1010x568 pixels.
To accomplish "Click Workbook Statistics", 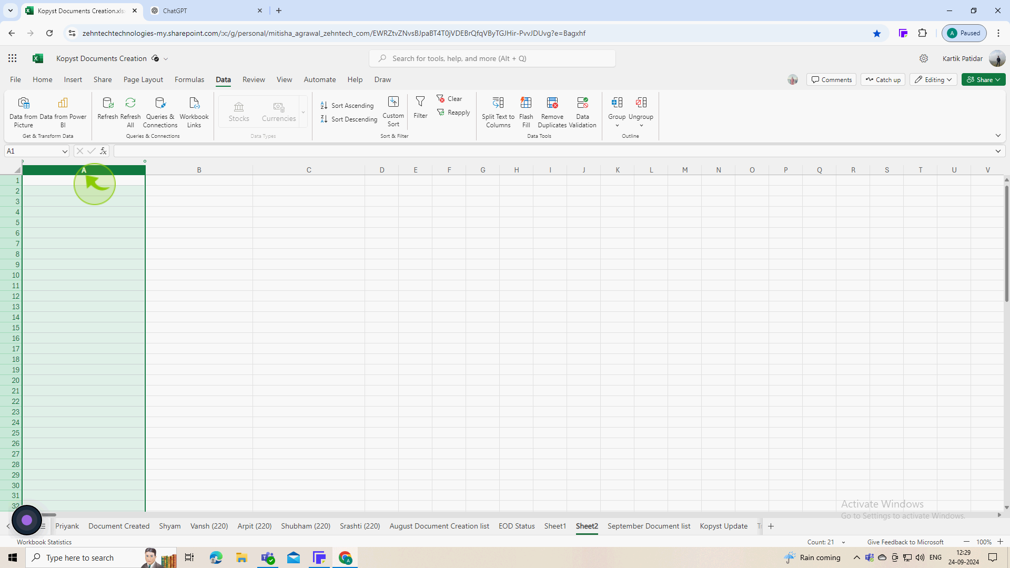I will [44, 542].
